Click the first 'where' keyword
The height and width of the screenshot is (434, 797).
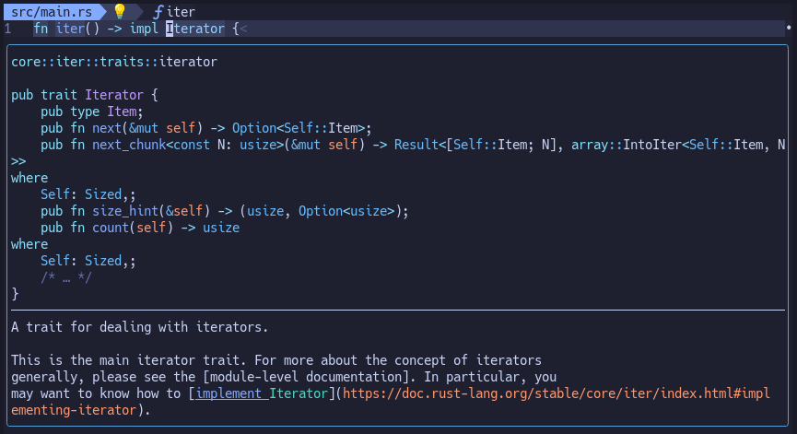[29, 178]
